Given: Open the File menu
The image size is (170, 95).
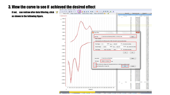Looking at the screenshot, I should point(63,10).
